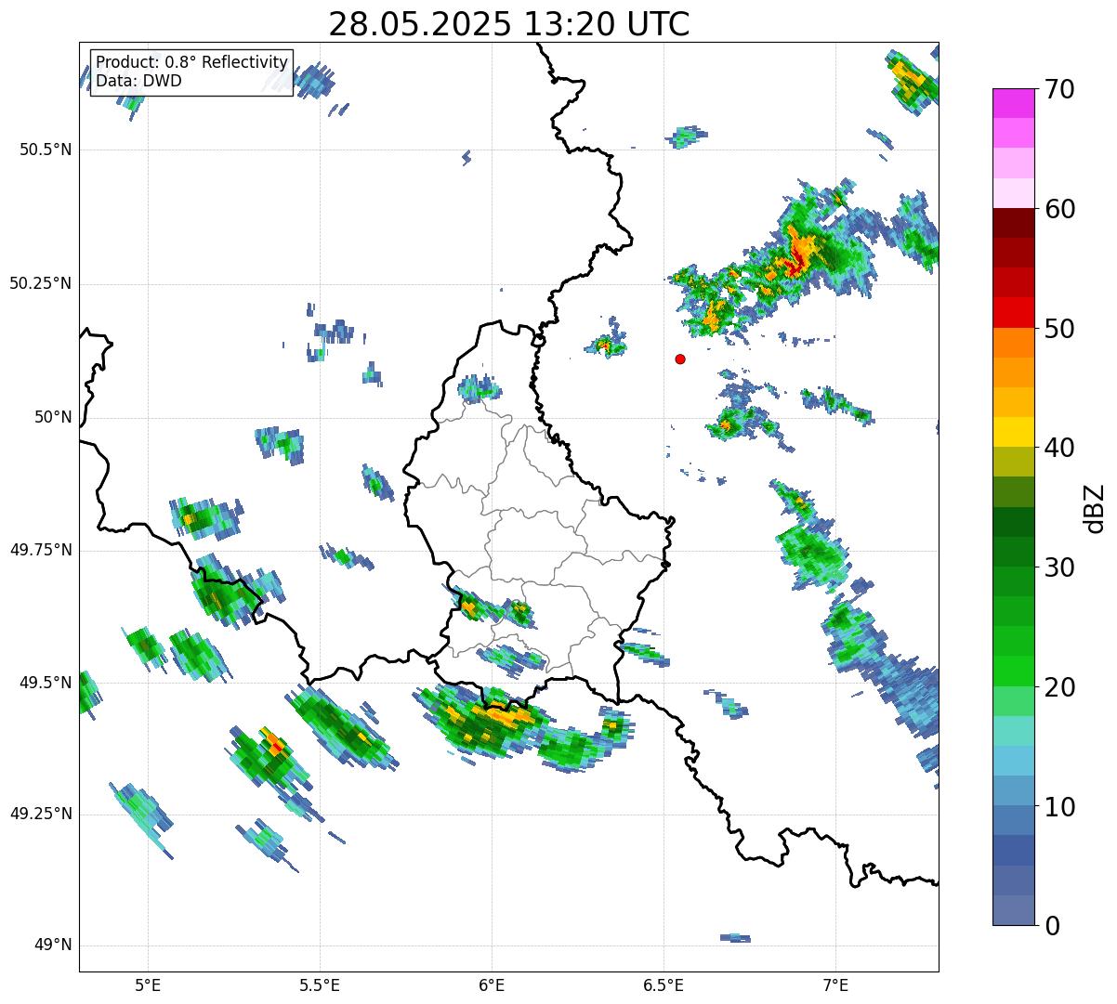This screenshot has width=1117, height=1004.
Task: Click the magenta top segment of colorbar
Action: (x=1013, y=103)
